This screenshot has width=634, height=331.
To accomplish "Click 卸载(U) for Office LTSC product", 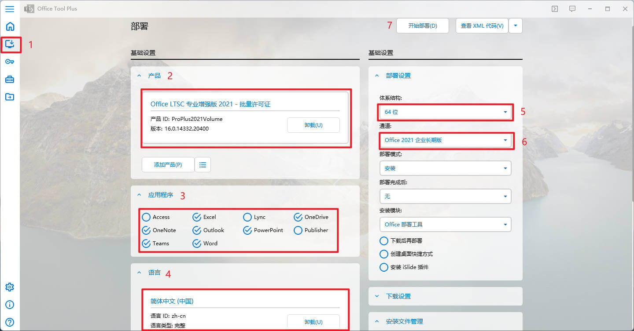I will 313,125.
